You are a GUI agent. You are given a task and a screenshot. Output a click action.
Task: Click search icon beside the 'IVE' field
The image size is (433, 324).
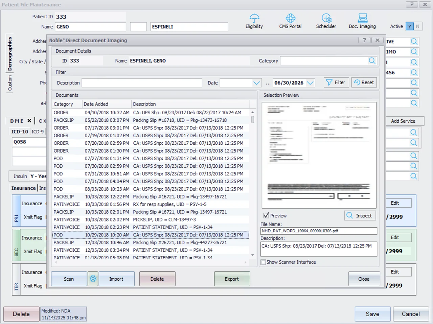coord(414,42)
